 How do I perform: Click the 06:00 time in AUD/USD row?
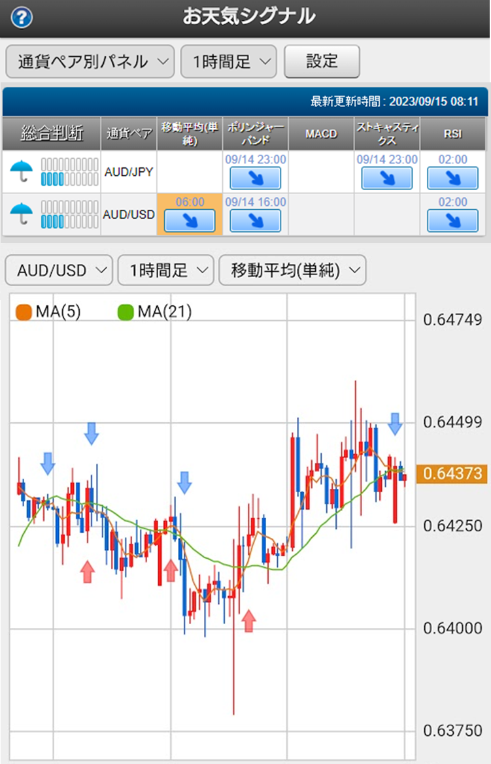(x=190, y=202)
